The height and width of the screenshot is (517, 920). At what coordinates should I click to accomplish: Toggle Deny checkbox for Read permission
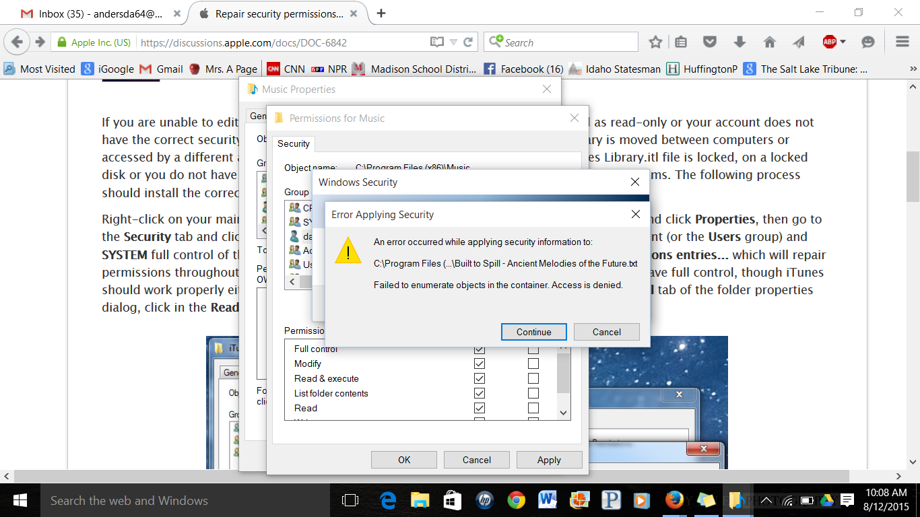tap(533, 408)
